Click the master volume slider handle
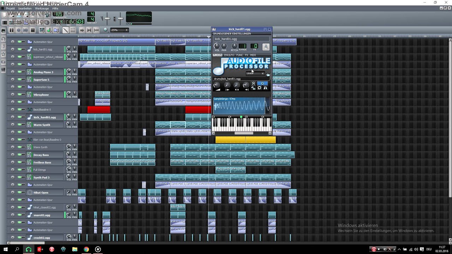Image resolution: width=452 pixels, height=254 pixels. click(107, 18)
